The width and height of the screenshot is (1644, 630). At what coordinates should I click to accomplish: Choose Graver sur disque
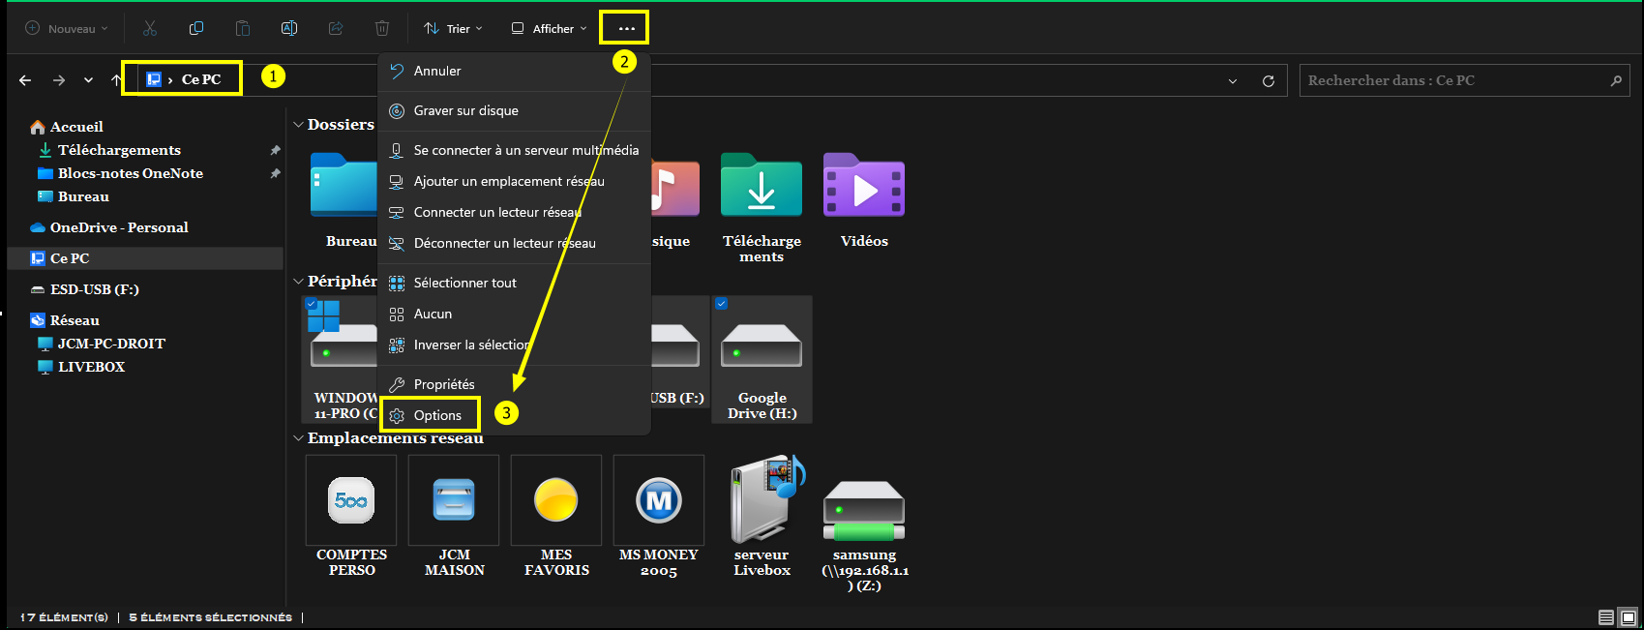click(514, 110)
